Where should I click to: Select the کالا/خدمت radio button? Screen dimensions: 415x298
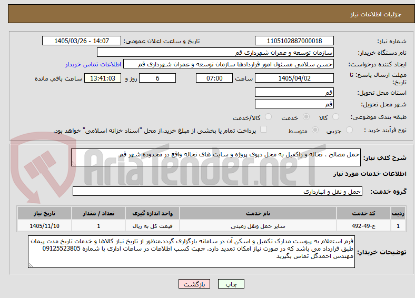(x=269, y=117)
